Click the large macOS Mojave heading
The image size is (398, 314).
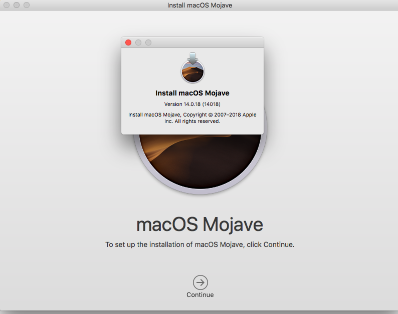200,224
